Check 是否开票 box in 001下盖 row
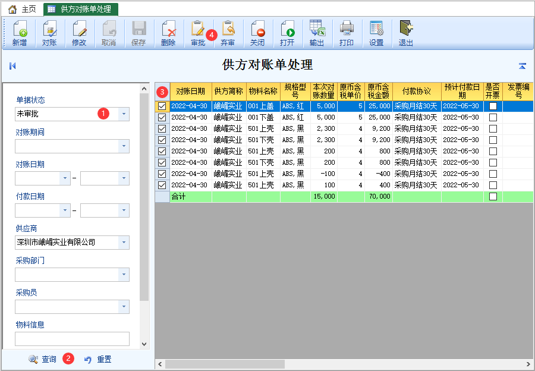The width and height of the screenshot is (535, 371). coord(493,117)
